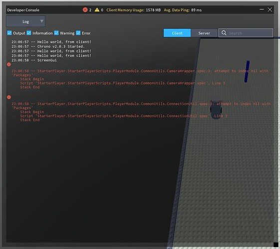Click the Developer Console title text
The image size is (280, 249).
tap(23, 10)
